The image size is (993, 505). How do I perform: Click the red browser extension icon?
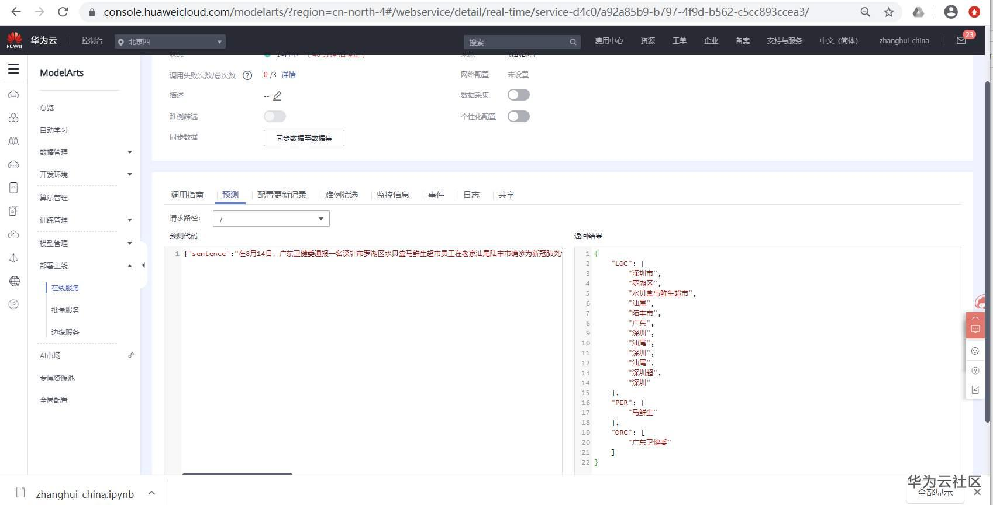pos(974,12)
